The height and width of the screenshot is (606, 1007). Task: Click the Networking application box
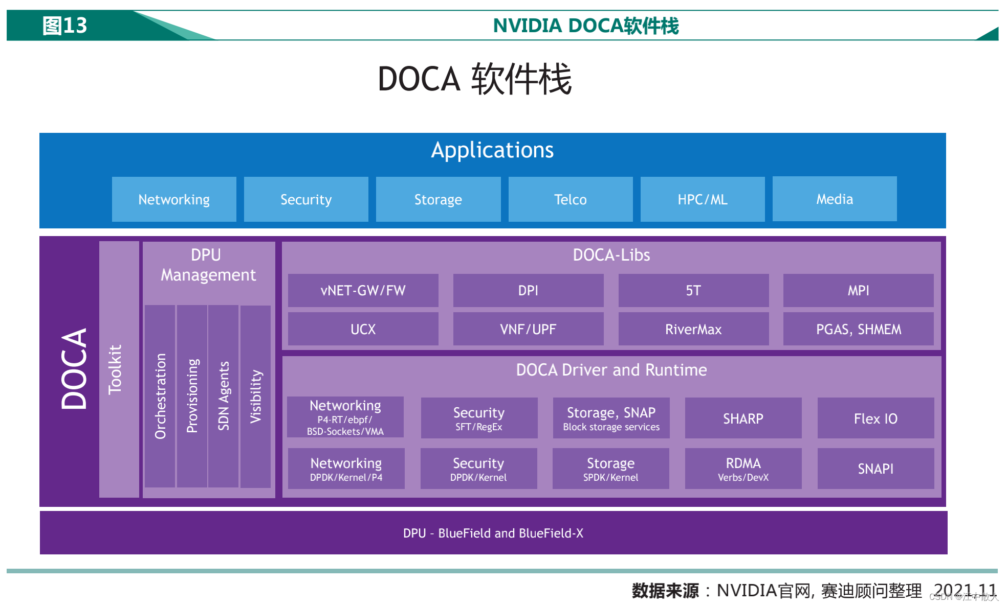point(174,199)
